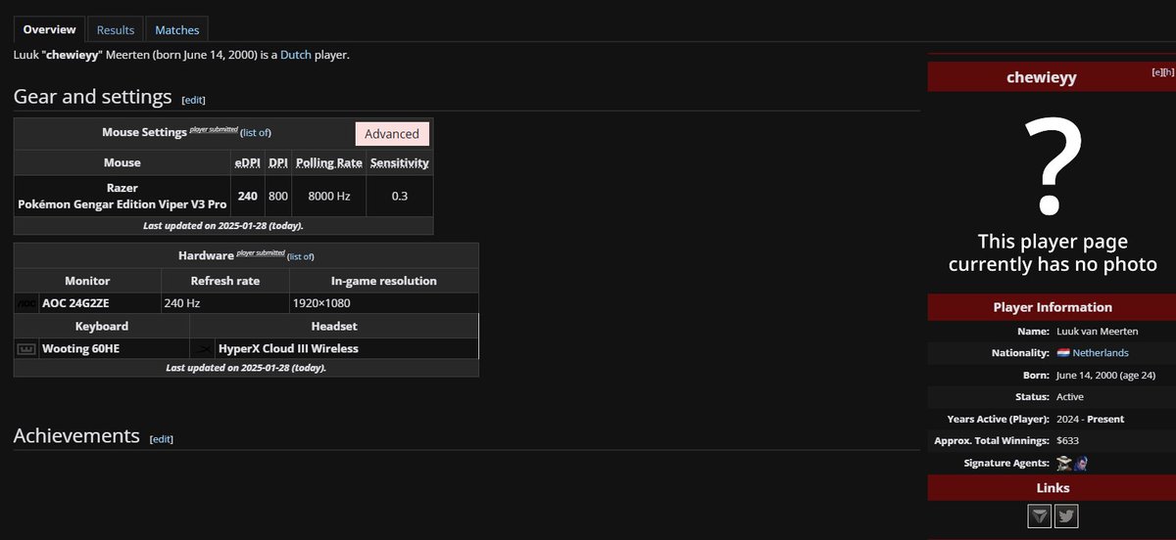Click the eDPI column header
1176x540 pixels.
tap(247, 162)
